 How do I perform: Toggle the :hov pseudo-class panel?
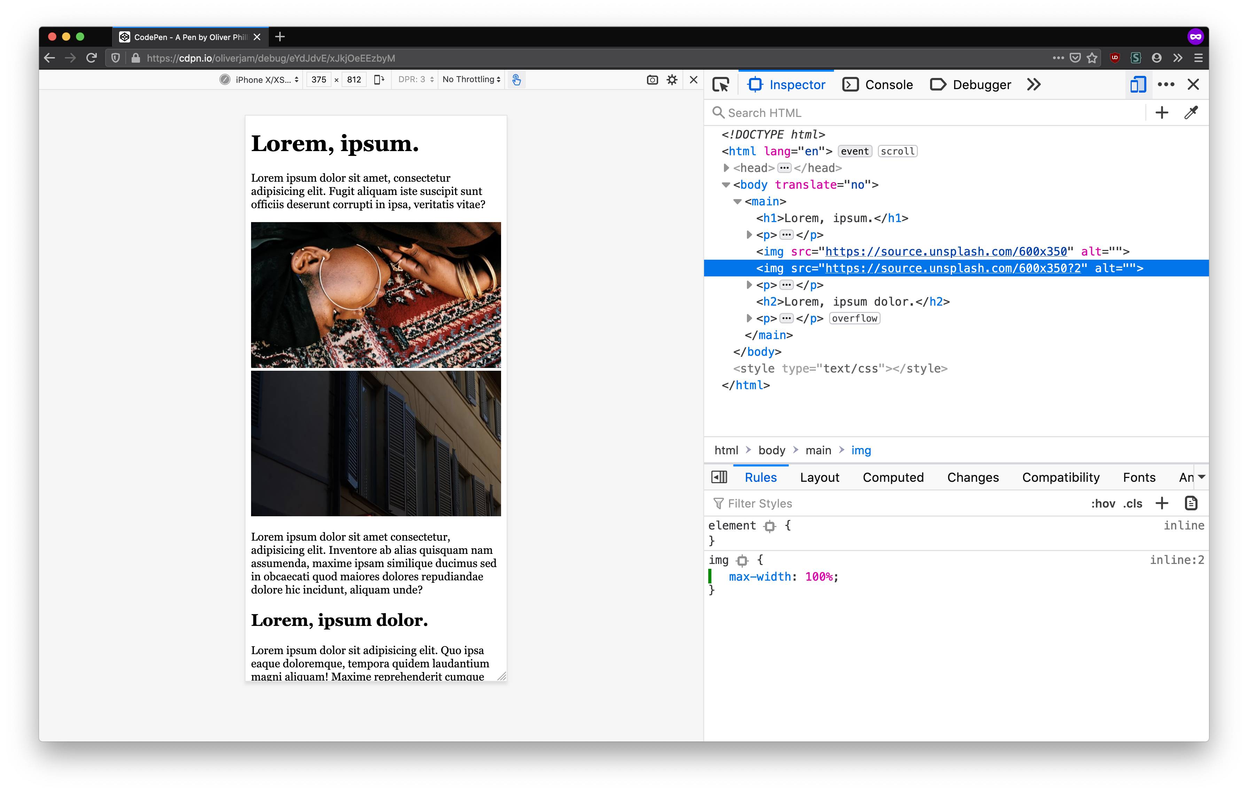pos(1103,503)
